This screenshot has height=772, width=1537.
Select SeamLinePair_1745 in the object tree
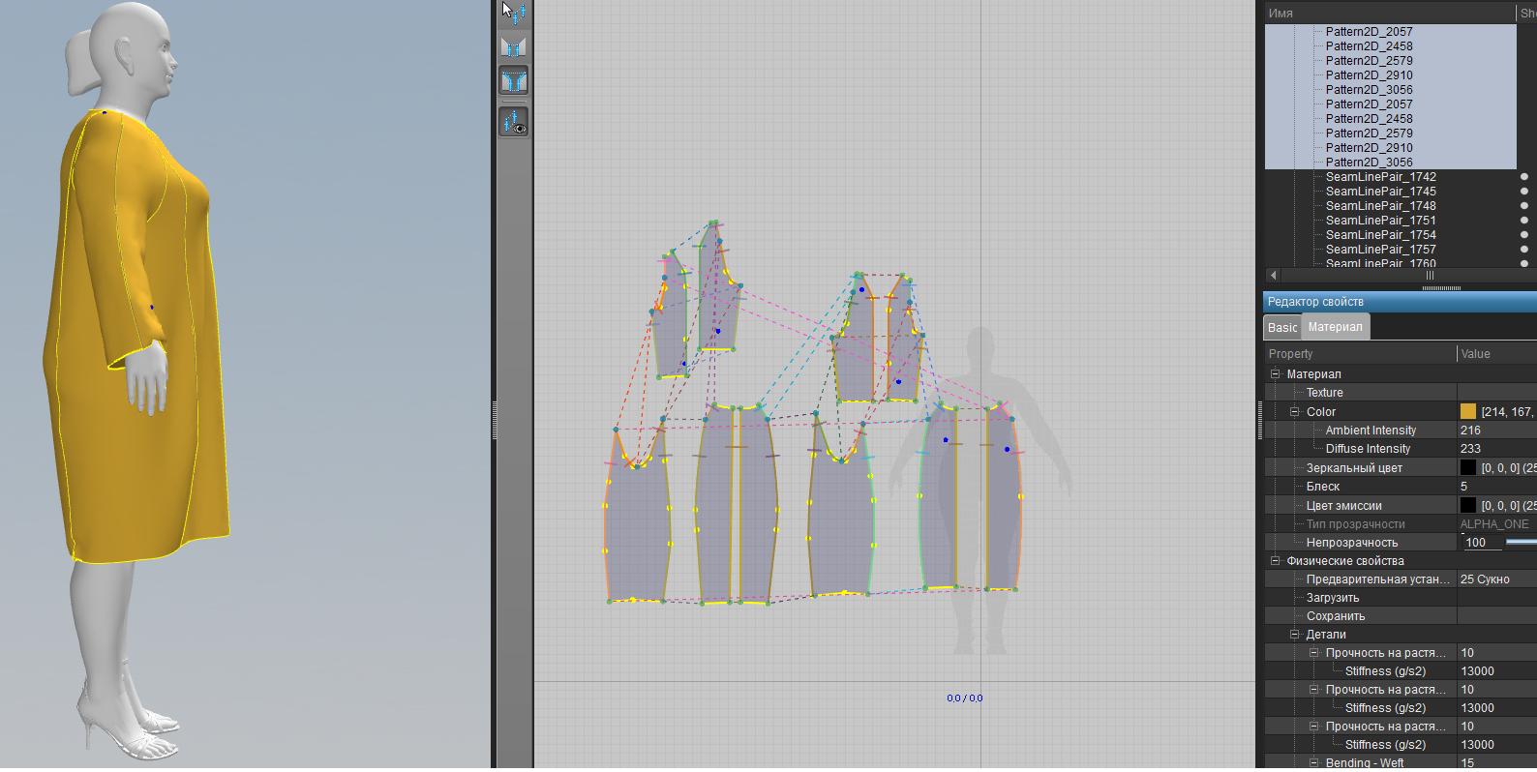[x=1380, y=192]
